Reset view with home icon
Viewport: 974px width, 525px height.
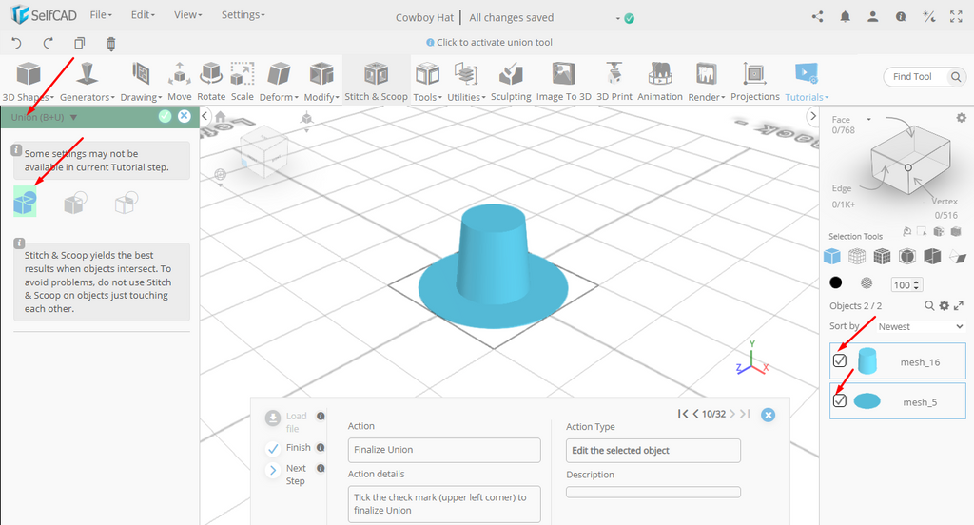pyautogui.click(x=221, y=116)
